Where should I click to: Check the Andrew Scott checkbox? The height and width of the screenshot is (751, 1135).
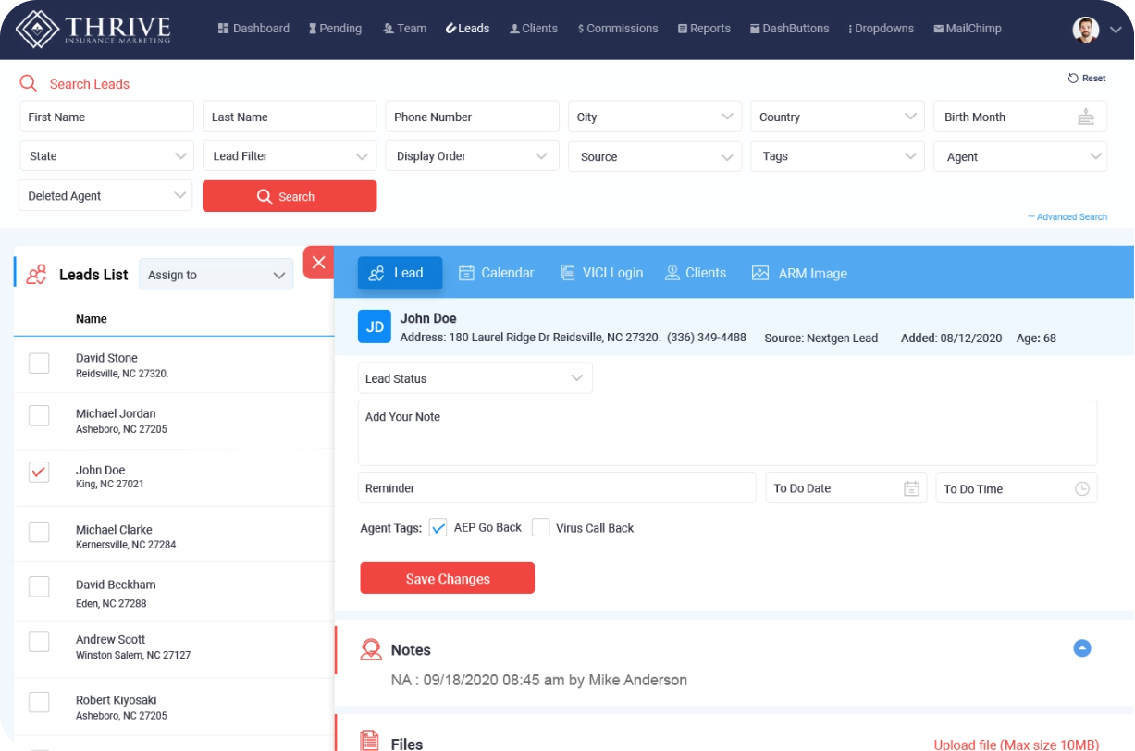click(x=39, y=641)
